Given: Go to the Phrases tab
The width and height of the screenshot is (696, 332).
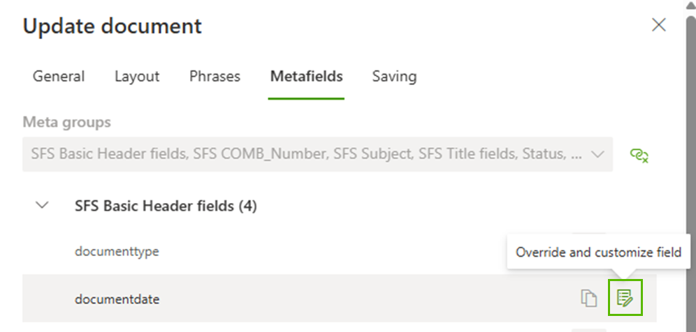Looking at the screenshot, I should (x=215, y=76).
